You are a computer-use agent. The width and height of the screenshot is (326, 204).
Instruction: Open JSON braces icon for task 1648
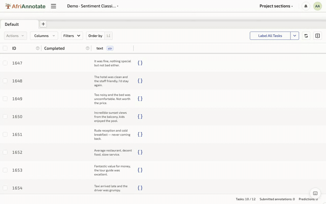pyautogui.click(x=140, y=81)
